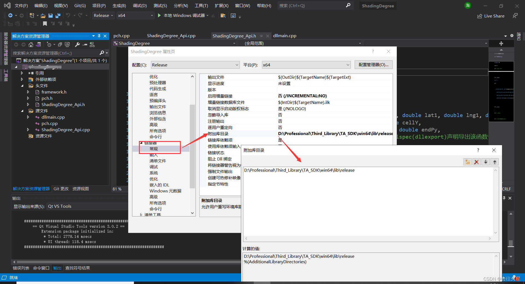Image resolution: width=525 pixels, height=284 pixels.
Task: Click the Undo arrow icon
Action: click(68, 16)
